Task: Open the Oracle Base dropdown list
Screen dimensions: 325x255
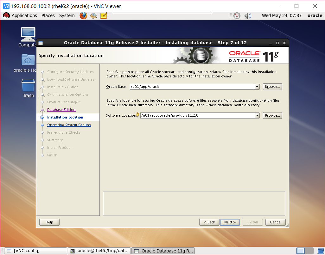Action: (257, 87)
